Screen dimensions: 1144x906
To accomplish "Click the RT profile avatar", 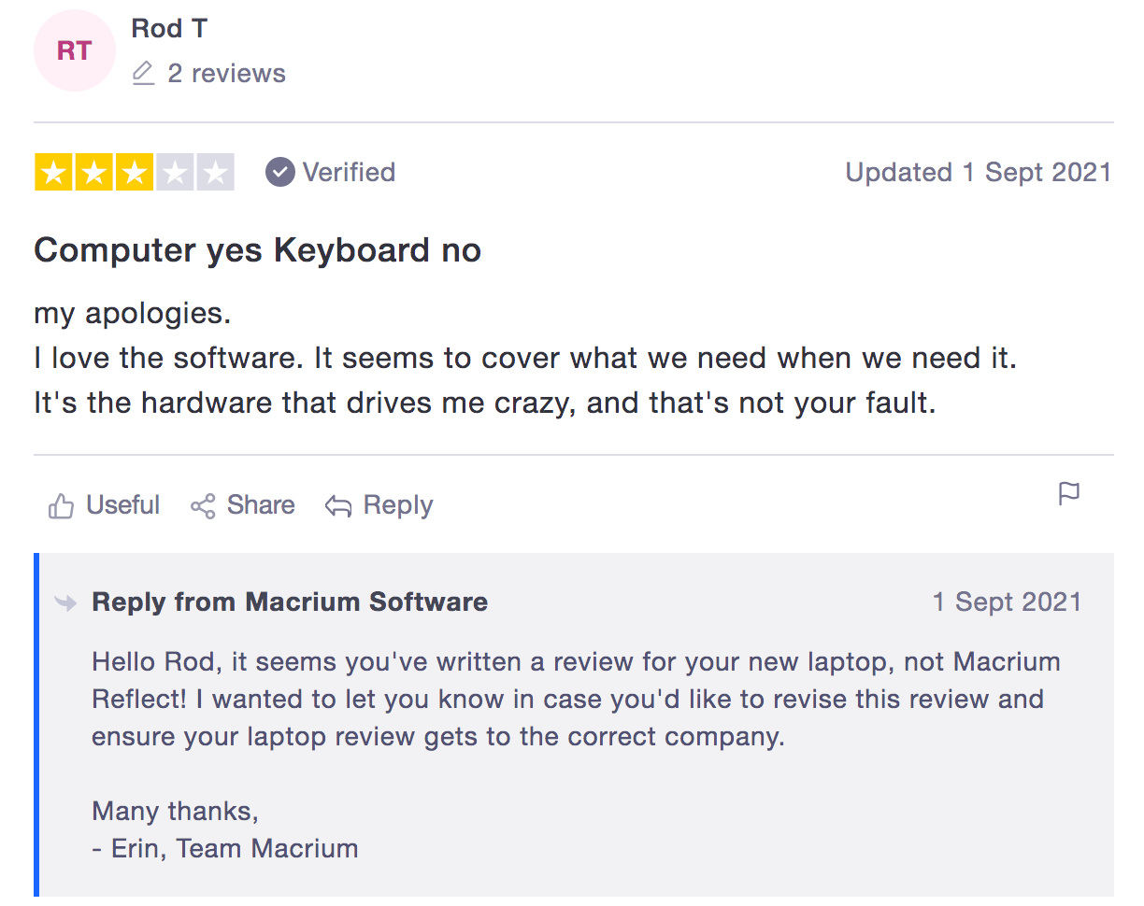I will click(x=74, y=50).
